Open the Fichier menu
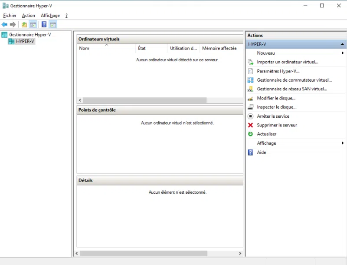 10,15
